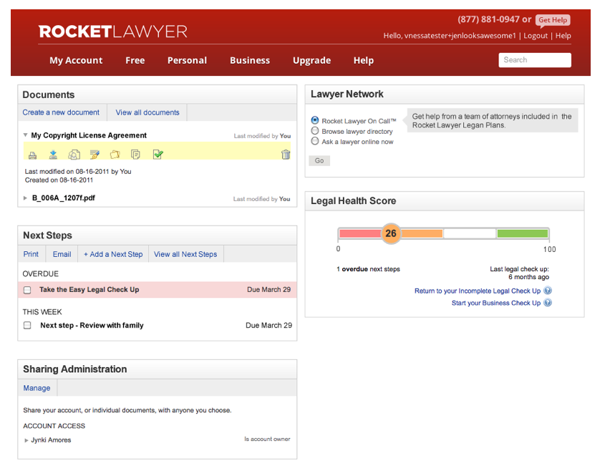
Task: Click the phone number (877) 881-0947
Action: click(488, 19)
